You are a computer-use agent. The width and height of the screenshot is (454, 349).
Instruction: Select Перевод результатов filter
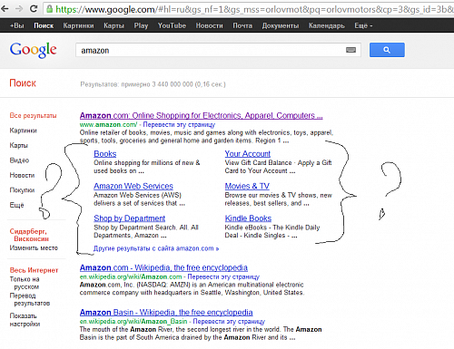click(x=30, y=299)
